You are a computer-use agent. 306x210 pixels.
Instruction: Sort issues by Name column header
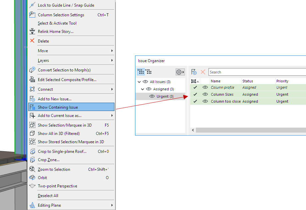226,81
